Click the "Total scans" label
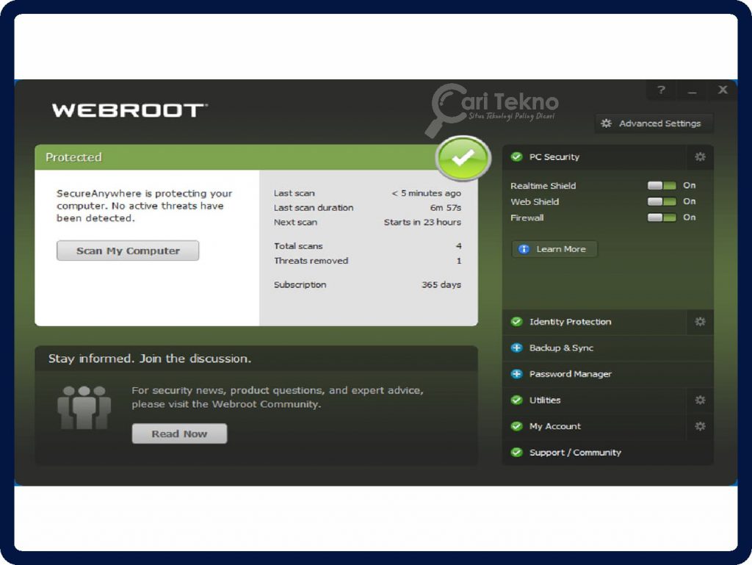The width and height of the screenshot is (752, 565). pos(298,246)
